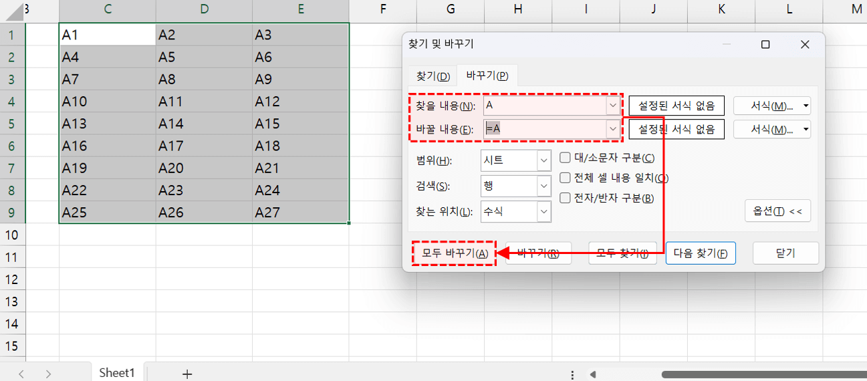Viewport: 867px width, 381px height.
Task: Enable the 전자/반자 구분 checkbox
Action: (x=565, y=198)
